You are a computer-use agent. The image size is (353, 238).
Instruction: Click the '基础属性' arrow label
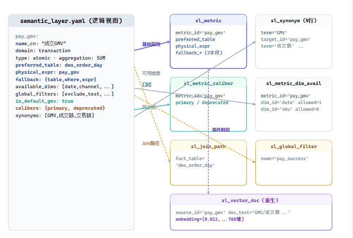point(151,44)
